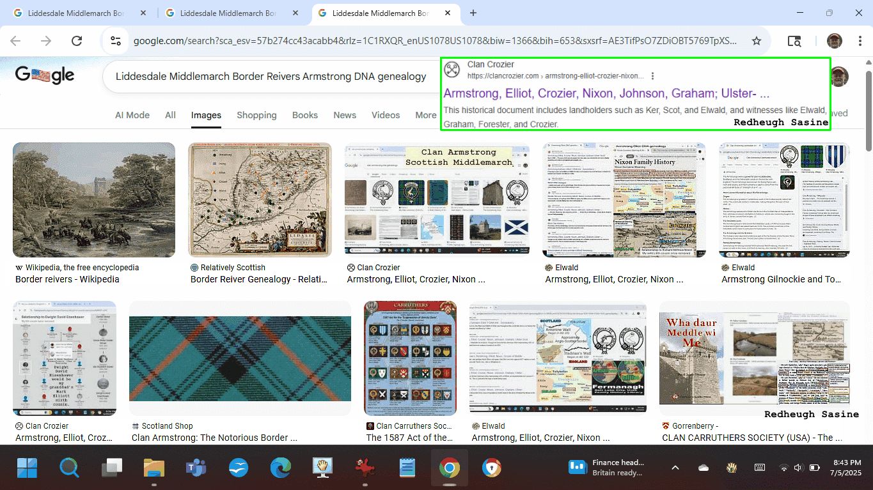The height and width of the screenshot is (490, 873).
Task: Open Border Reiver Genealogy - Relati... link
Action: (x=259, y=279)
